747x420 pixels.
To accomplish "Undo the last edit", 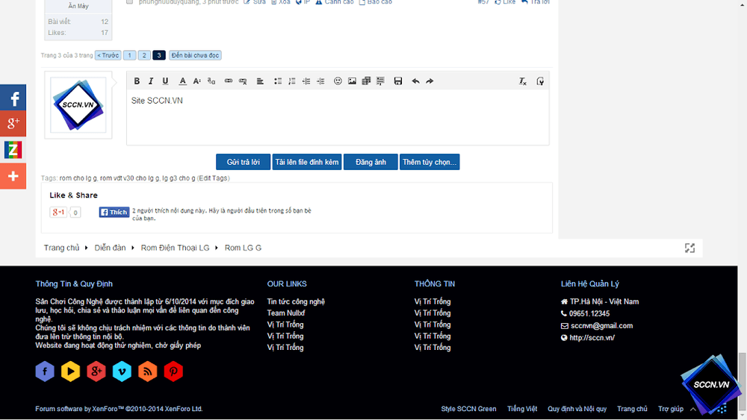I will click(x=415, y=81).
